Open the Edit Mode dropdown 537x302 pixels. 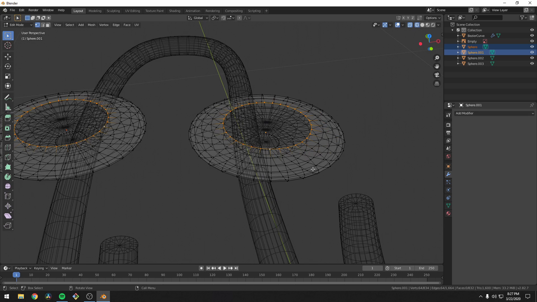click(x=17, y=25)
